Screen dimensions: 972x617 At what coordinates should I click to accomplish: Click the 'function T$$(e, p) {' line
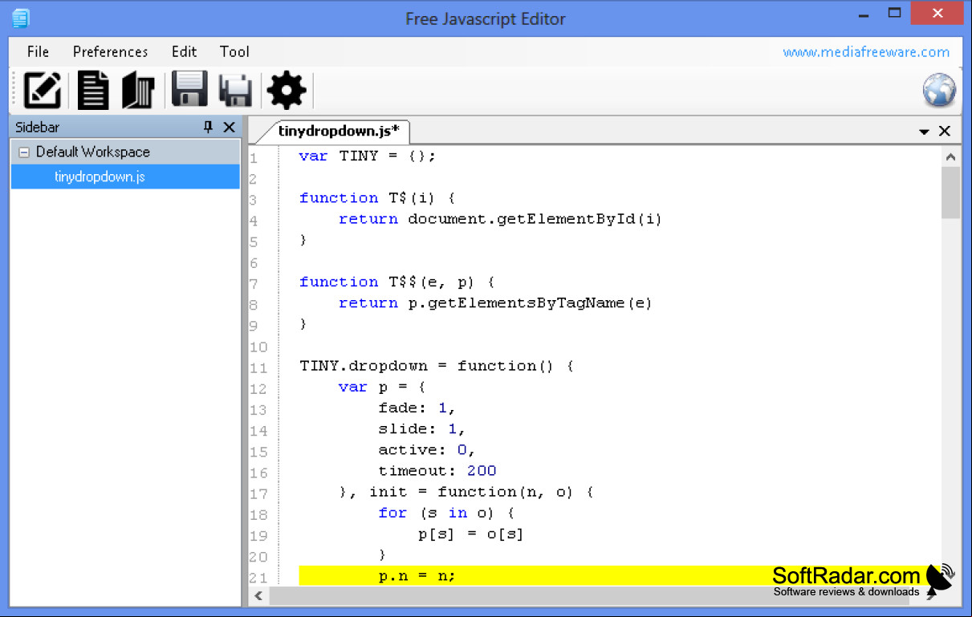398,282
